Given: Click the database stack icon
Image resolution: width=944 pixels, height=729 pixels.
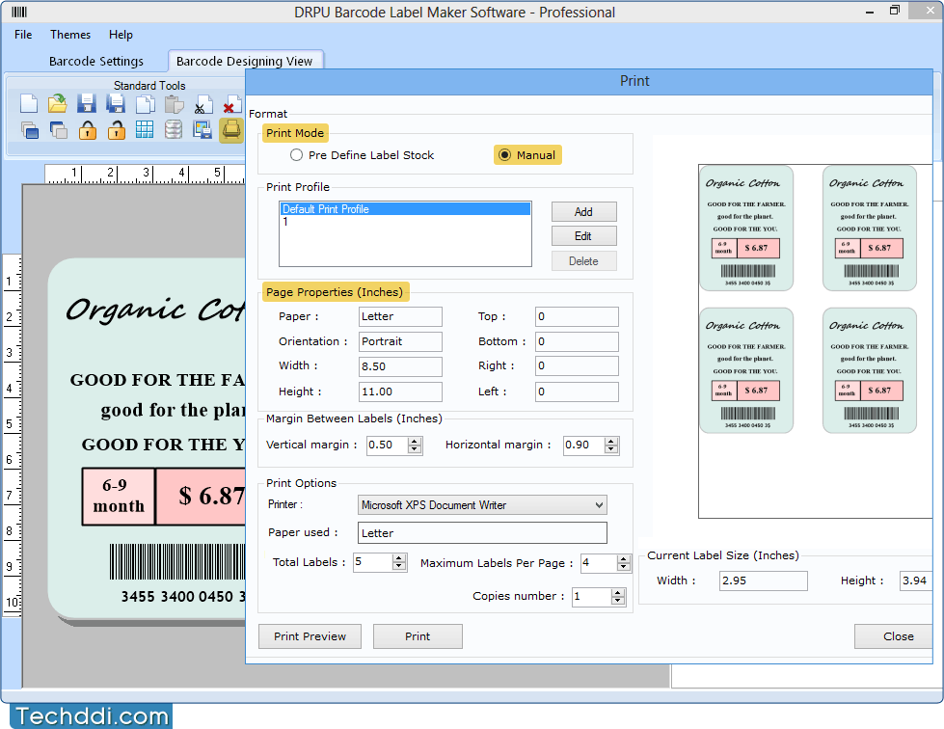Looking at the screenshot, I should pyautogui.click(x=174, y=129).
